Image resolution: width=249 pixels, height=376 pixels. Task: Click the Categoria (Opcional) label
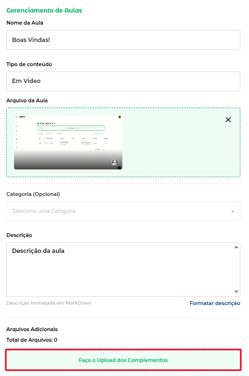[33, 194]
